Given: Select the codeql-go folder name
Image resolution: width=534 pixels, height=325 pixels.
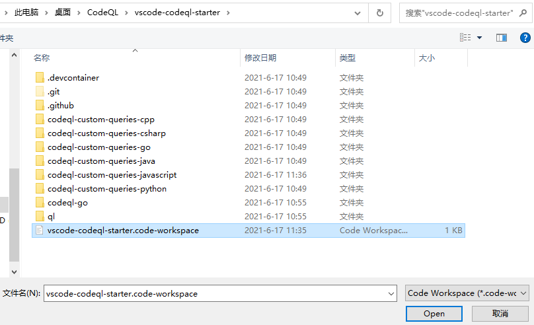Looking at the screenshot, I should [x=67, y=203].
